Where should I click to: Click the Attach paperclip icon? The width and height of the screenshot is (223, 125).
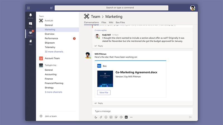click(101, 117)
